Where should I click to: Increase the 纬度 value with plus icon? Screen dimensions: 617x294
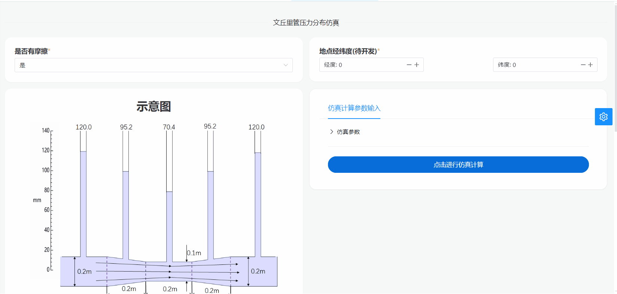590,65
